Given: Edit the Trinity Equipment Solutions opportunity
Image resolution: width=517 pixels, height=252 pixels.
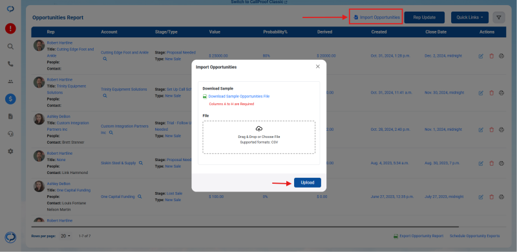Looking at the screenshot, I should point(481,93).
